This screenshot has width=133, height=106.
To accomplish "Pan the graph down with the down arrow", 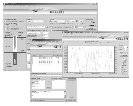I will pyautogui.click(x=124, y=64).
